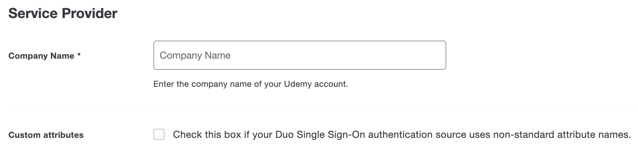Viewport: 638px width, 150px height.
Task: Click the required asterisk beside Company Name
Action: point(79,55)
